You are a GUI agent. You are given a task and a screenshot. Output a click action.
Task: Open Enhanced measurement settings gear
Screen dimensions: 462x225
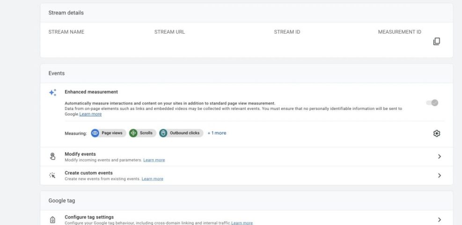pos(436,133)
